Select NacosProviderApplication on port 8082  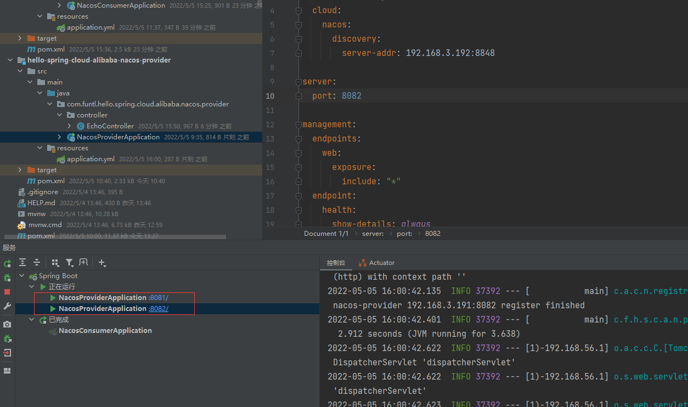pos(103,309)
